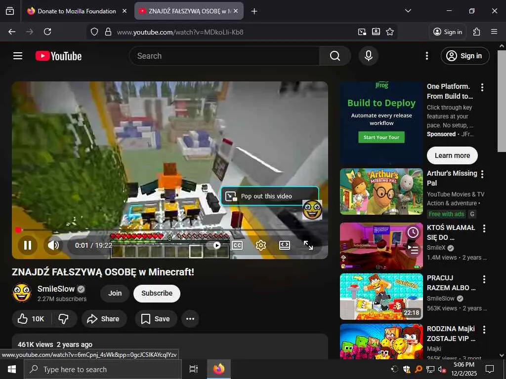
Task: Open Windows notification center icon
Action: (490, 369)
